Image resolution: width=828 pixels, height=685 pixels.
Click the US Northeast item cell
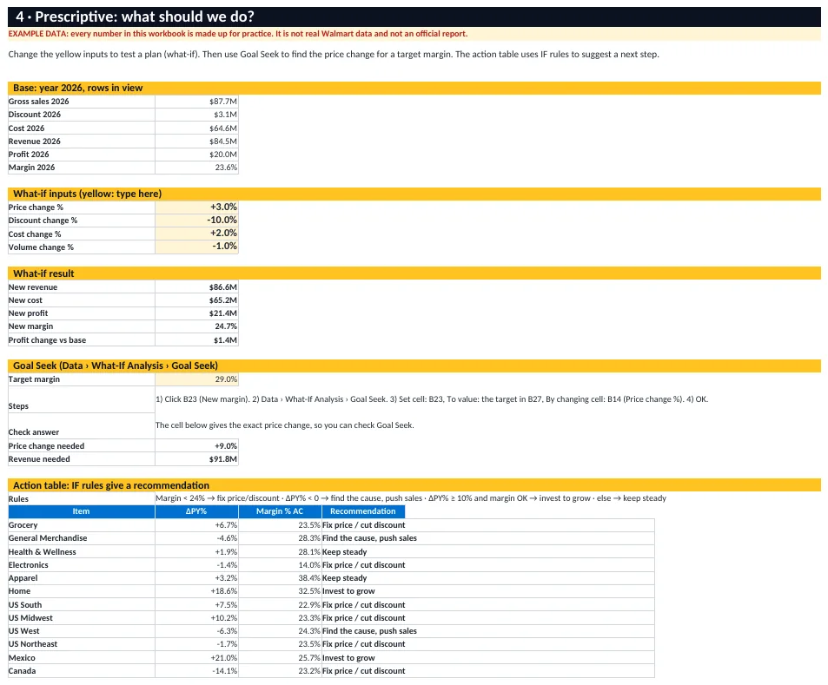click(x=82, y=644)
